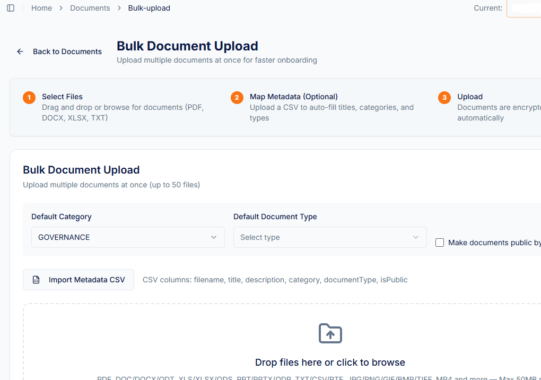Click Drop files here or click to browse
Image resolution: width=541 pixels, height=380 pixels.
pos(330,362)
